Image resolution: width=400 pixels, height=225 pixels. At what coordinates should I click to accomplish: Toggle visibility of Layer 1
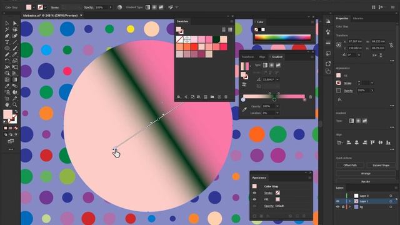click(338, 201)
